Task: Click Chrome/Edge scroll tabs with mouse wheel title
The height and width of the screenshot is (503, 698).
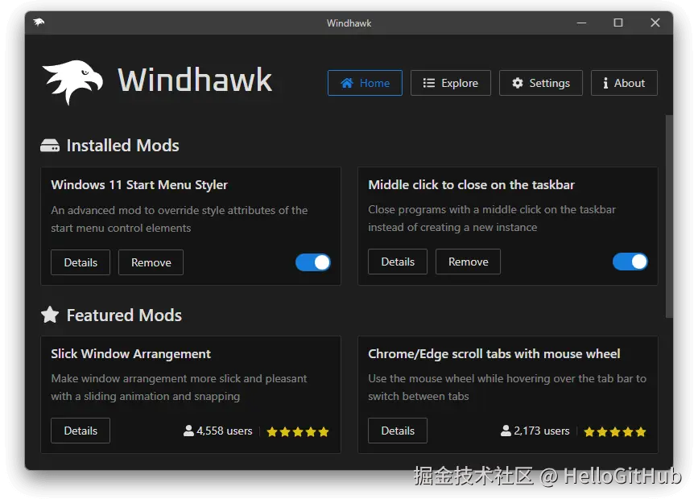Action: pyautogui.click(x=494, y=354)
